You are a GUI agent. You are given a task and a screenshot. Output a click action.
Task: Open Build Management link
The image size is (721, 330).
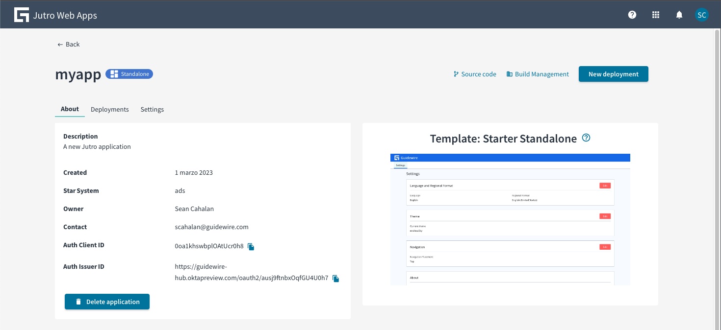click(538, 74)
